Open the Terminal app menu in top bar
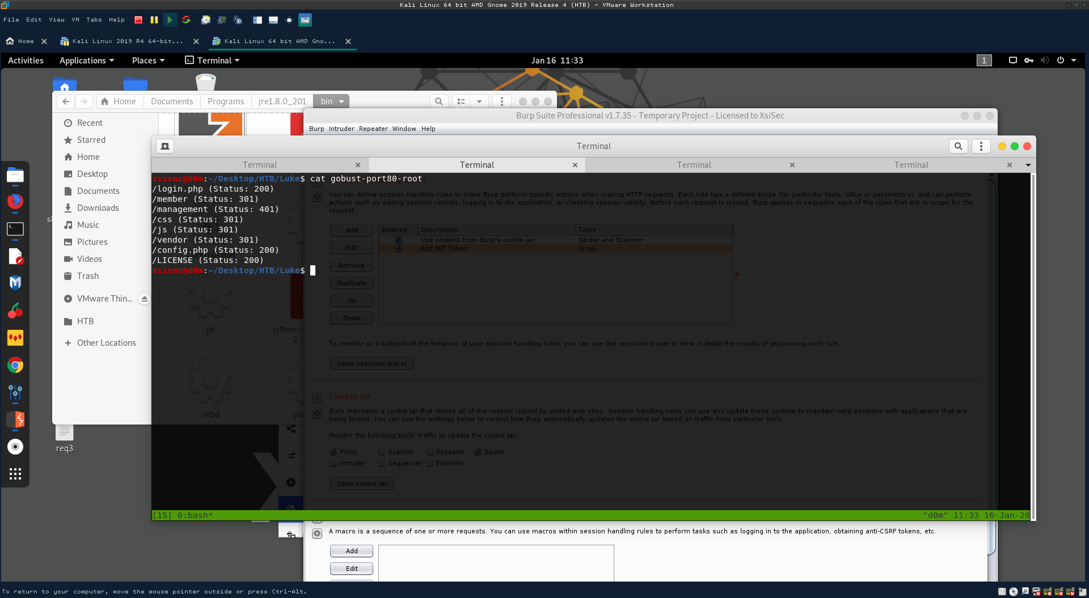 (212, 60)
